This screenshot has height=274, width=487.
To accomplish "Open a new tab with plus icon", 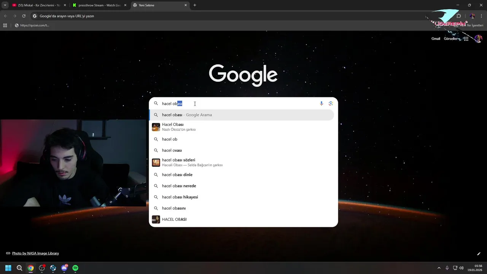I will coord(195,5).
